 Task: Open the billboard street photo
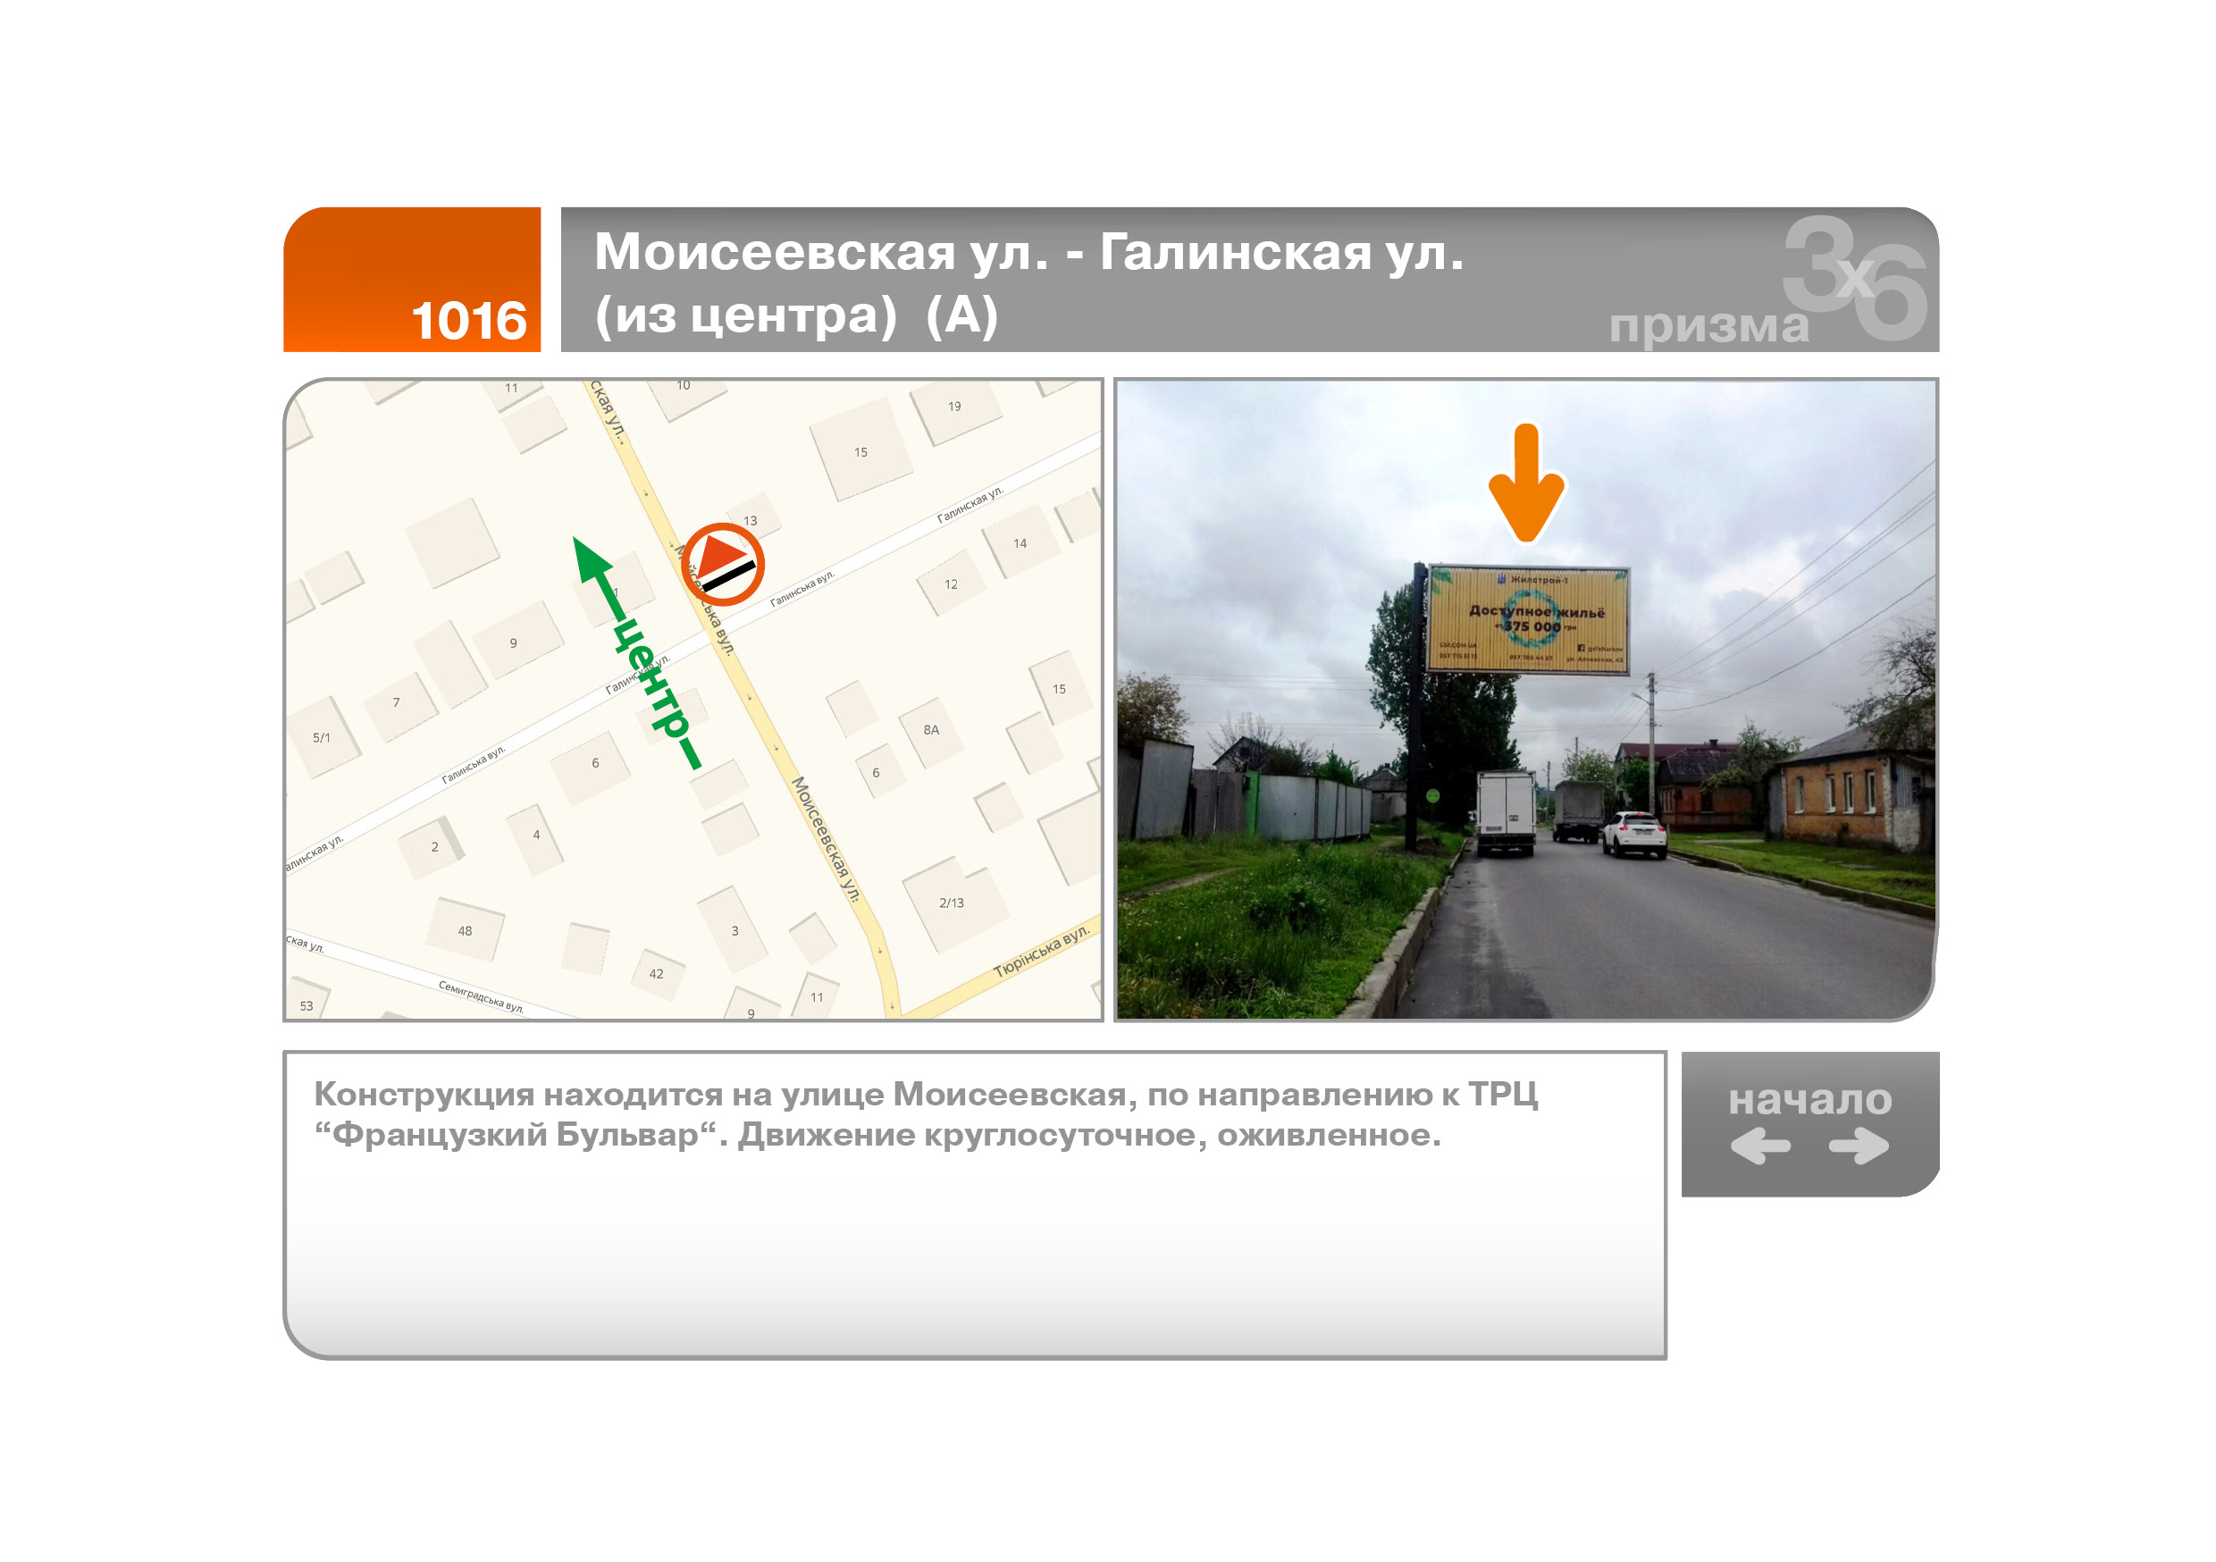coord(1526,700)
